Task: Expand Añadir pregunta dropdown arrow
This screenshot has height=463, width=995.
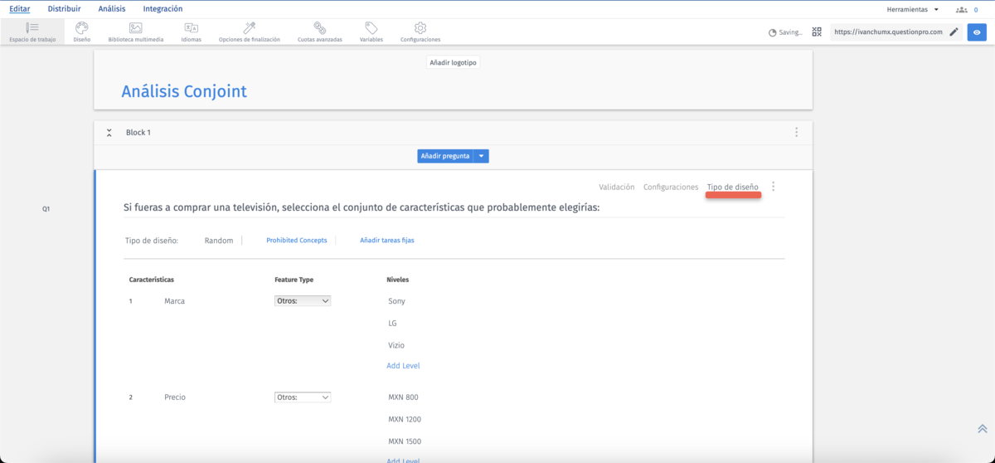Action: 481,156
